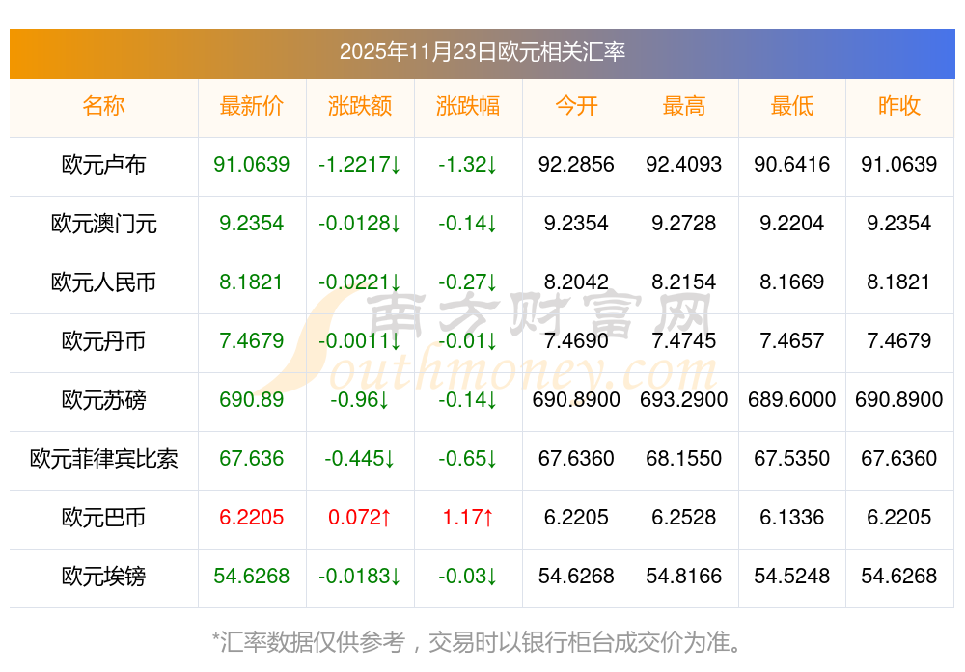Image resolution: width=965 pixels, height=672 pixels.
Task: Select the 最高 column header
Action: click(684, 106)
